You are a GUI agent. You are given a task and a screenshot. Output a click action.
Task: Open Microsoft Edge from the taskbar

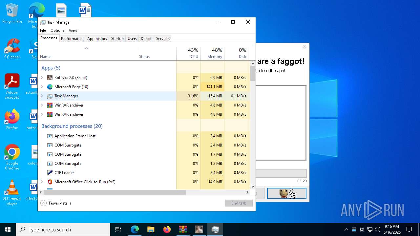pos(135,229)
